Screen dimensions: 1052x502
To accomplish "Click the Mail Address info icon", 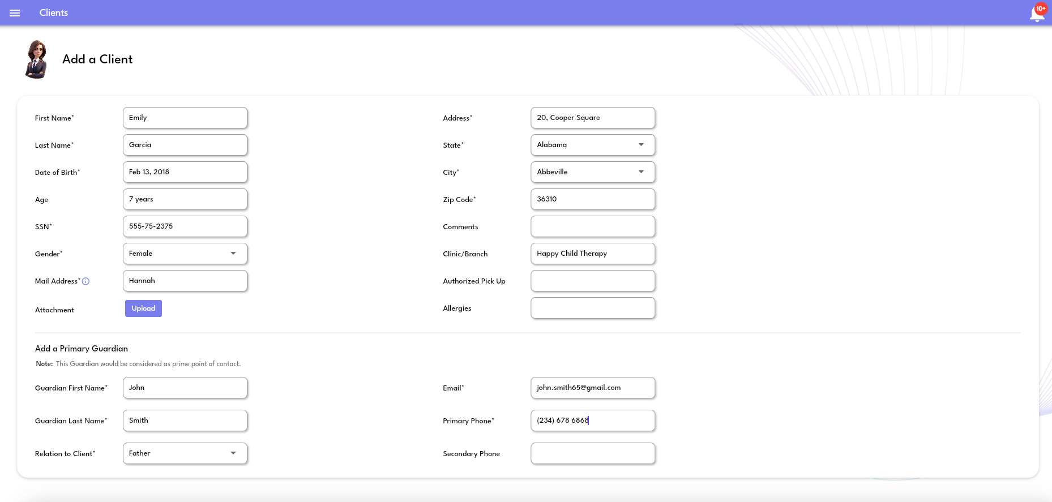I will coord(86,281).
